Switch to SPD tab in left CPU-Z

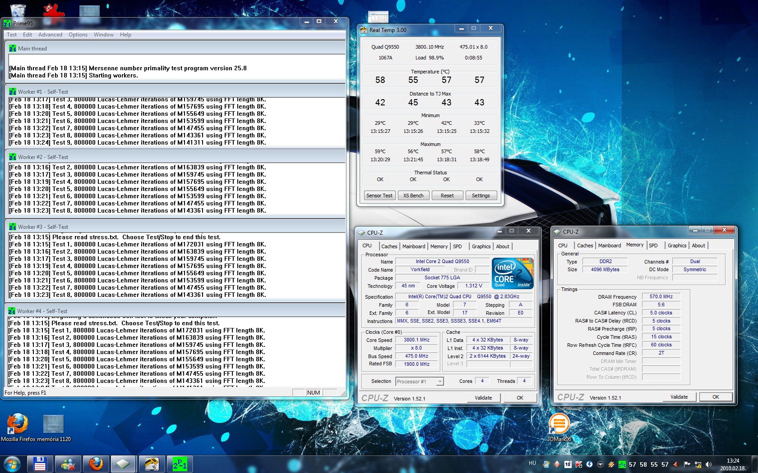click(x=458, y=246)
